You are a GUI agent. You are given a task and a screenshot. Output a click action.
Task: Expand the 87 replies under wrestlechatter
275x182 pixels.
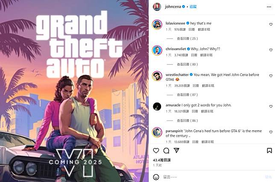187,95
